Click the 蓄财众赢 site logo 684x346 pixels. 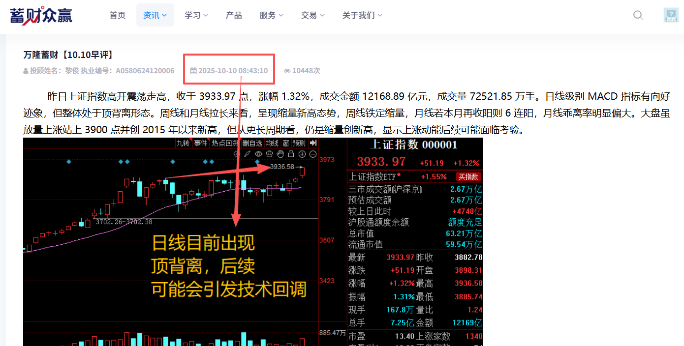[41, 15]
